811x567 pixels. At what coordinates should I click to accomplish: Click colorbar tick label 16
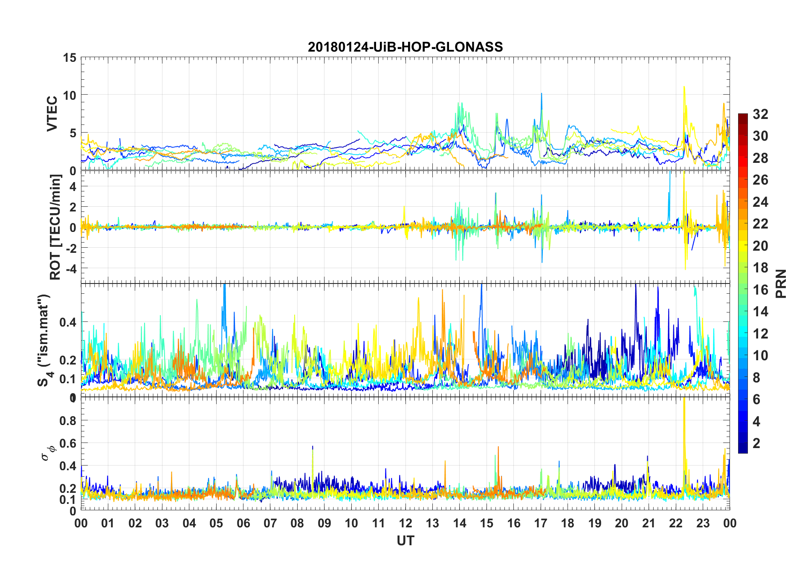point(760,290)
